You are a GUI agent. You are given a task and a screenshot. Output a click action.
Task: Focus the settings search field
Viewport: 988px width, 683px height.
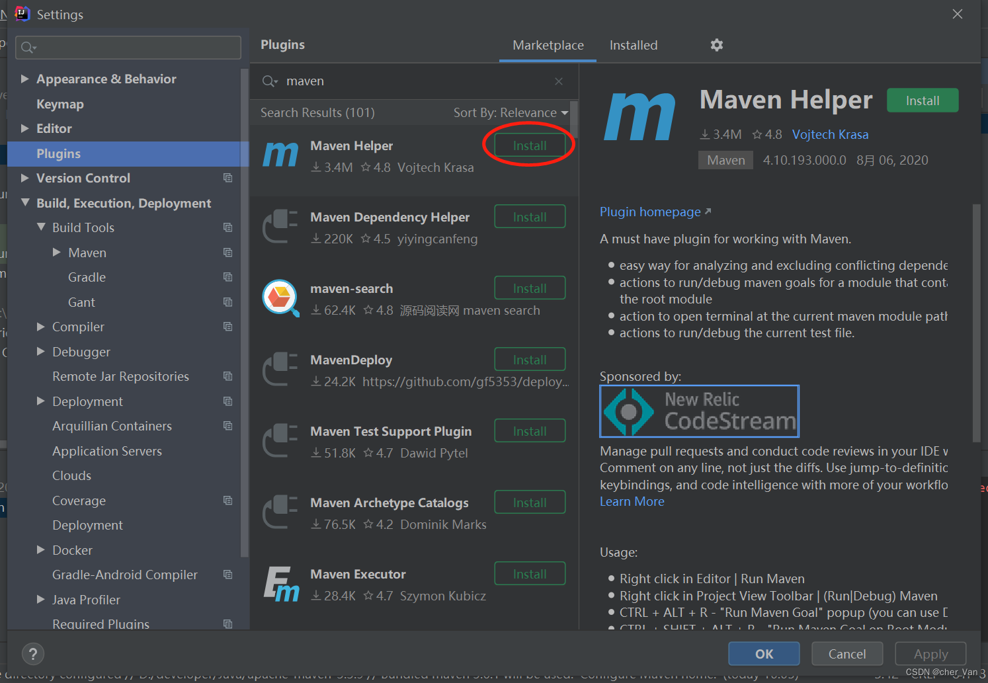[128, 48]
